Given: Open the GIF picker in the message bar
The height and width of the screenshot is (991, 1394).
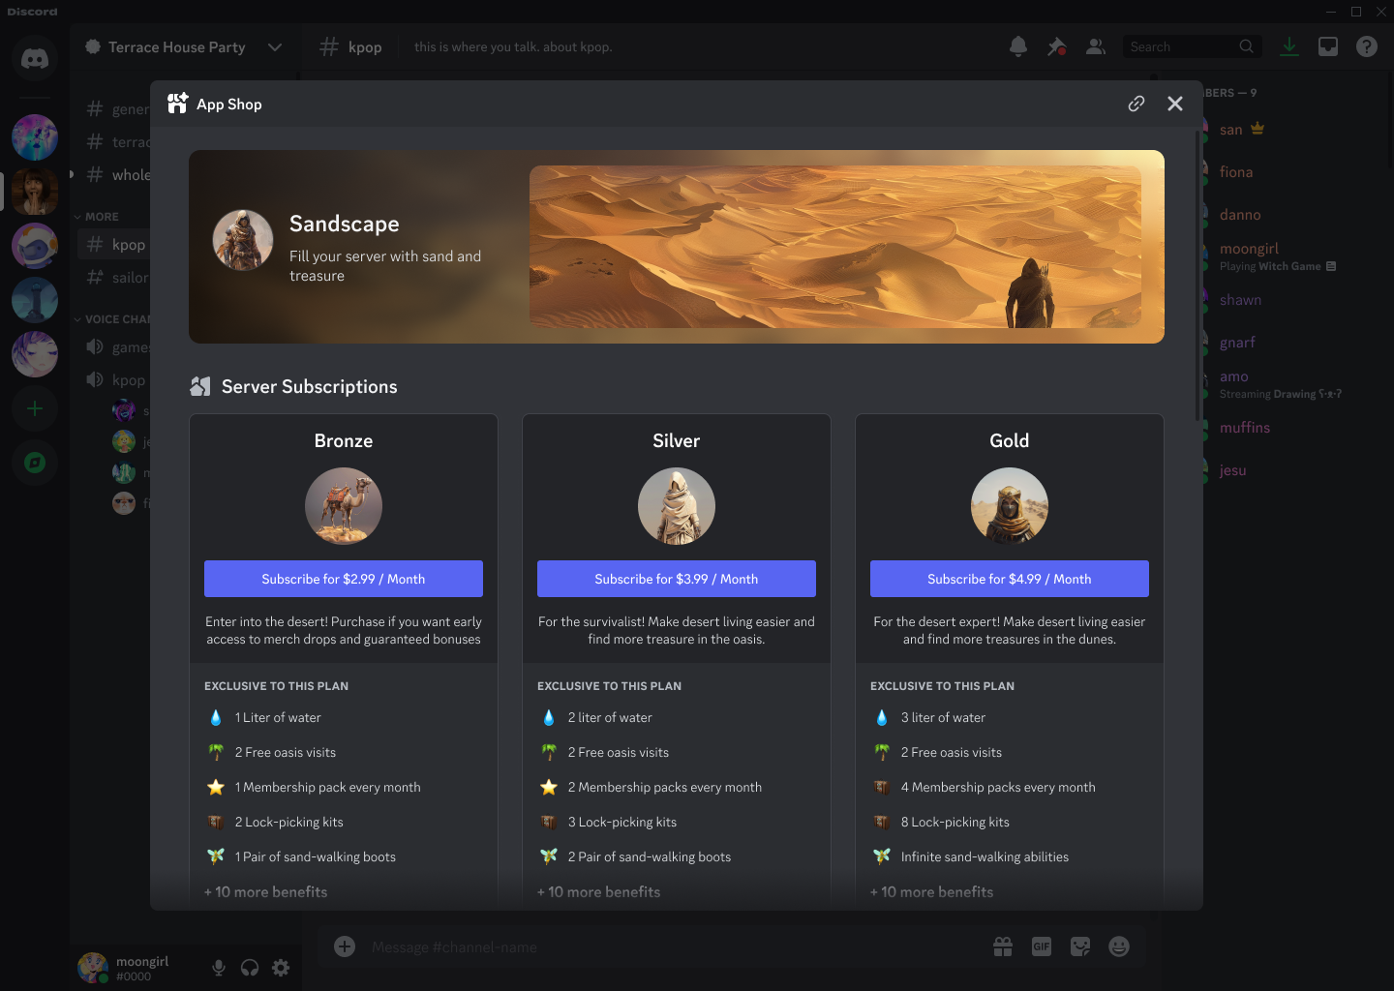Looking at the screenshot, I should [x=1042, y=946].
